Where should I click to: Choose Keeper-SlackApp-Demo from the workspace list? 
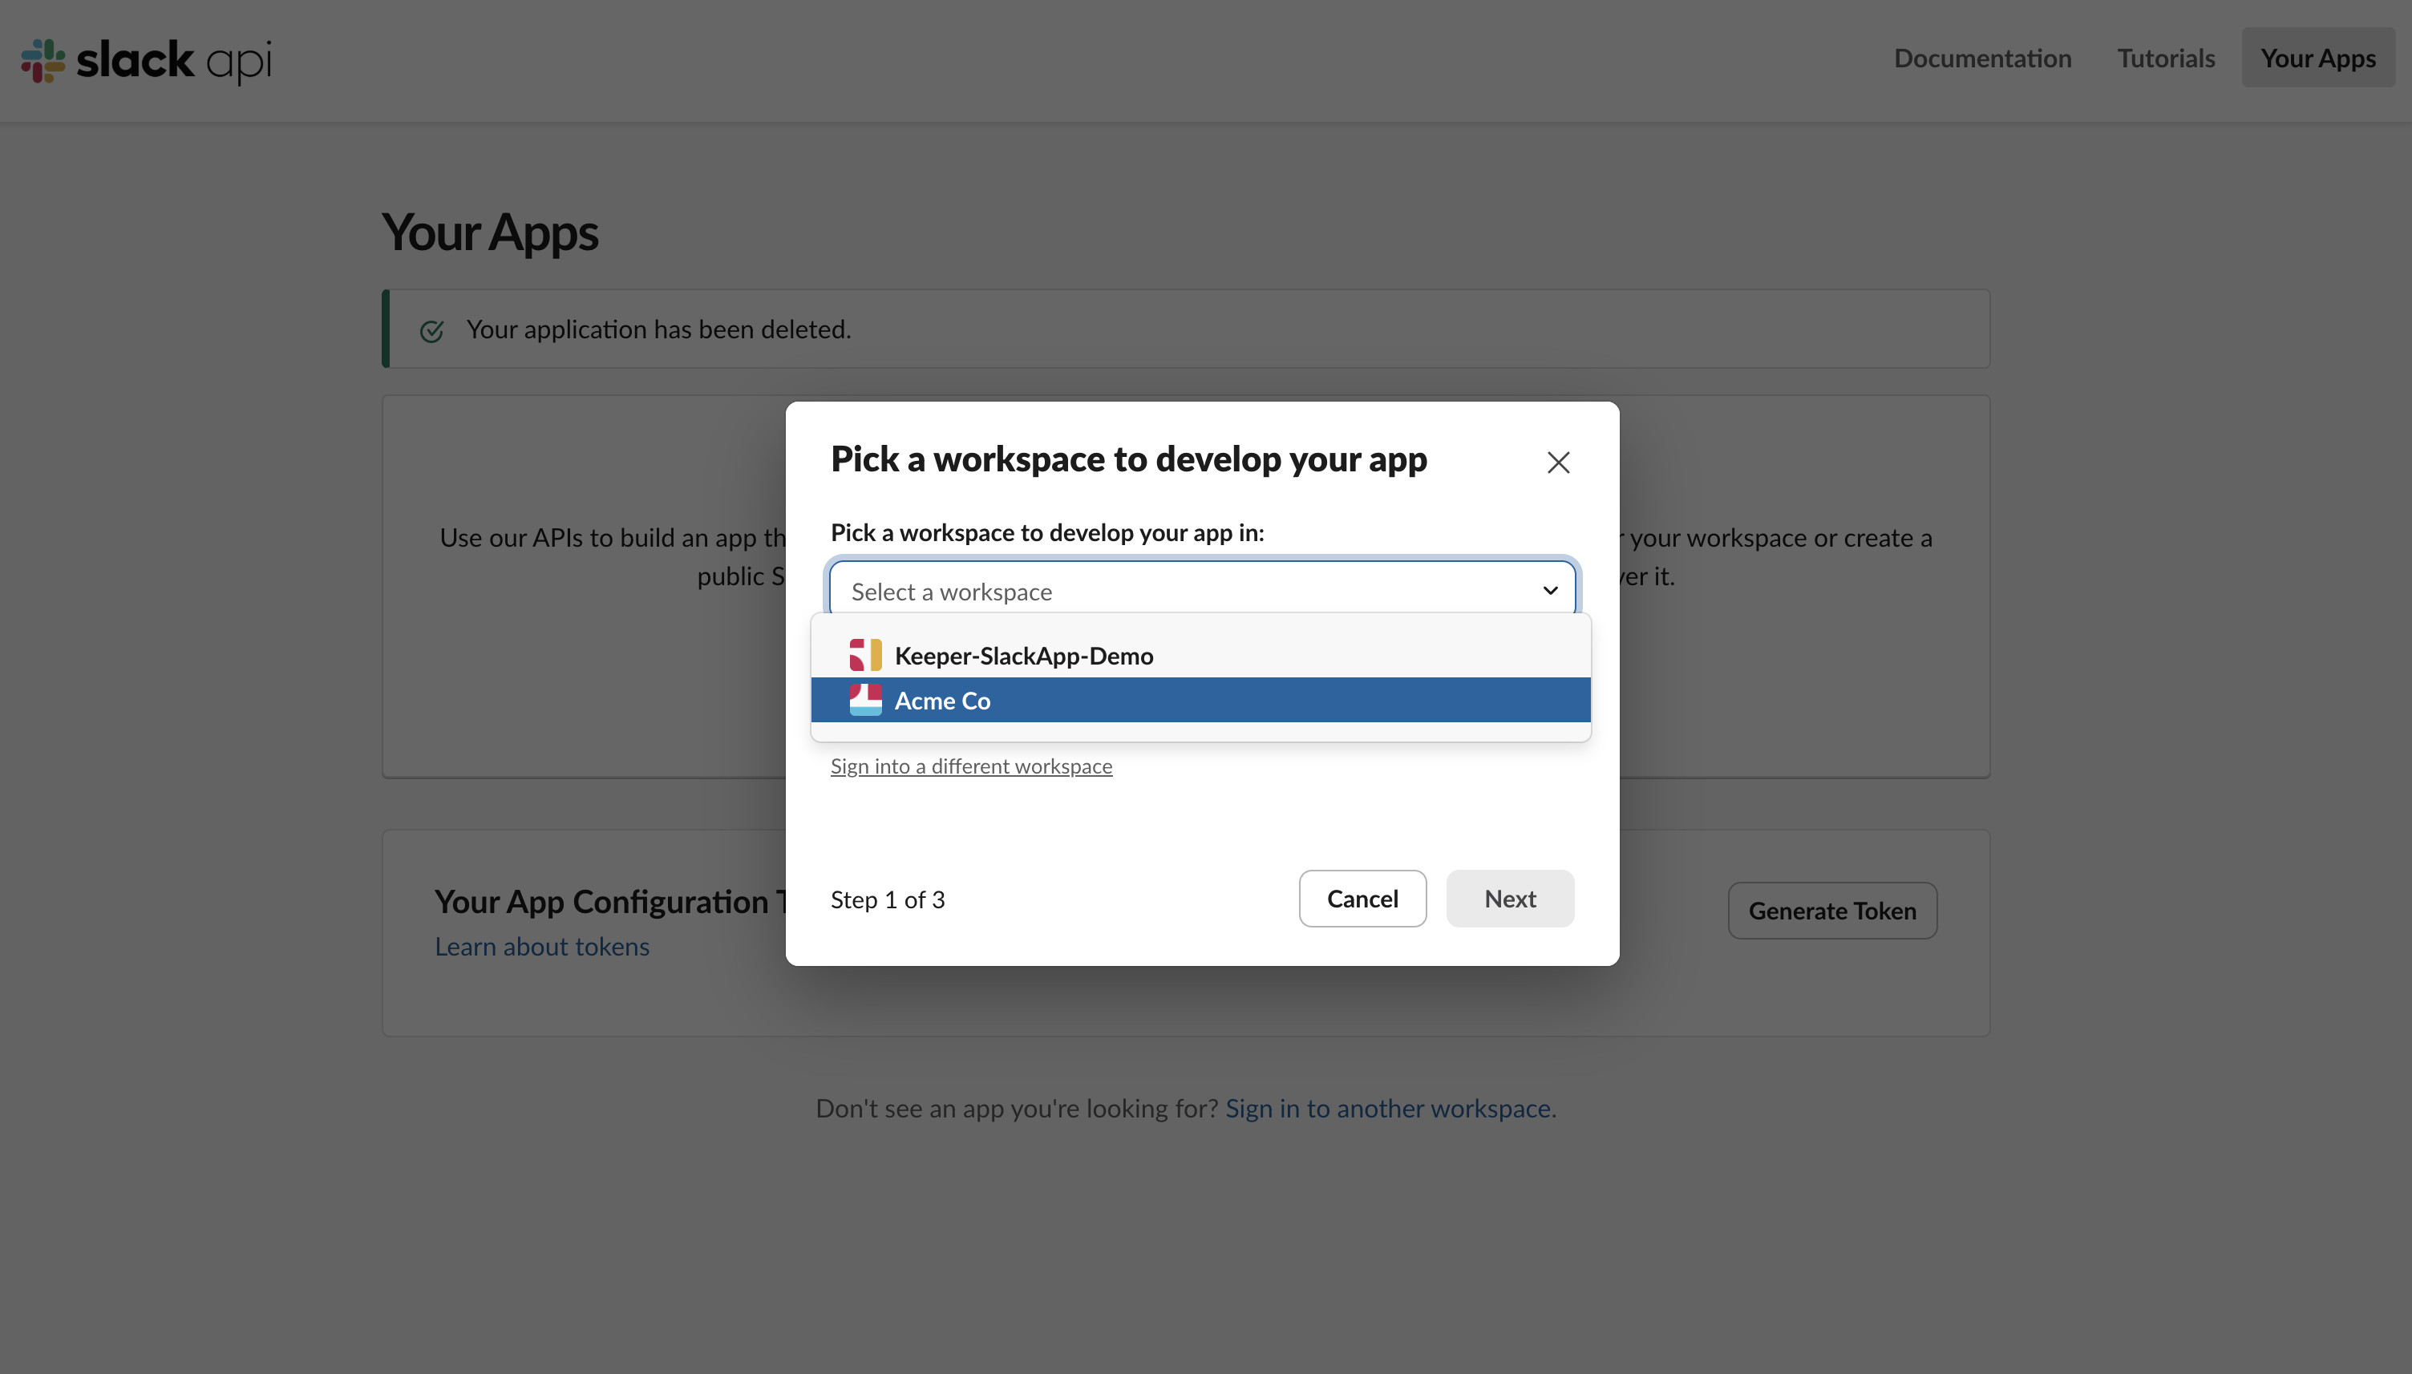tap(1023, 655)
